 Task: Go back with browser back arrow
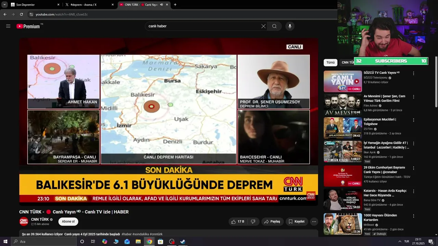tap(5, 14)
